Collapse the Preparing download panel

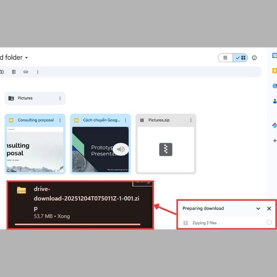(258, 209)
